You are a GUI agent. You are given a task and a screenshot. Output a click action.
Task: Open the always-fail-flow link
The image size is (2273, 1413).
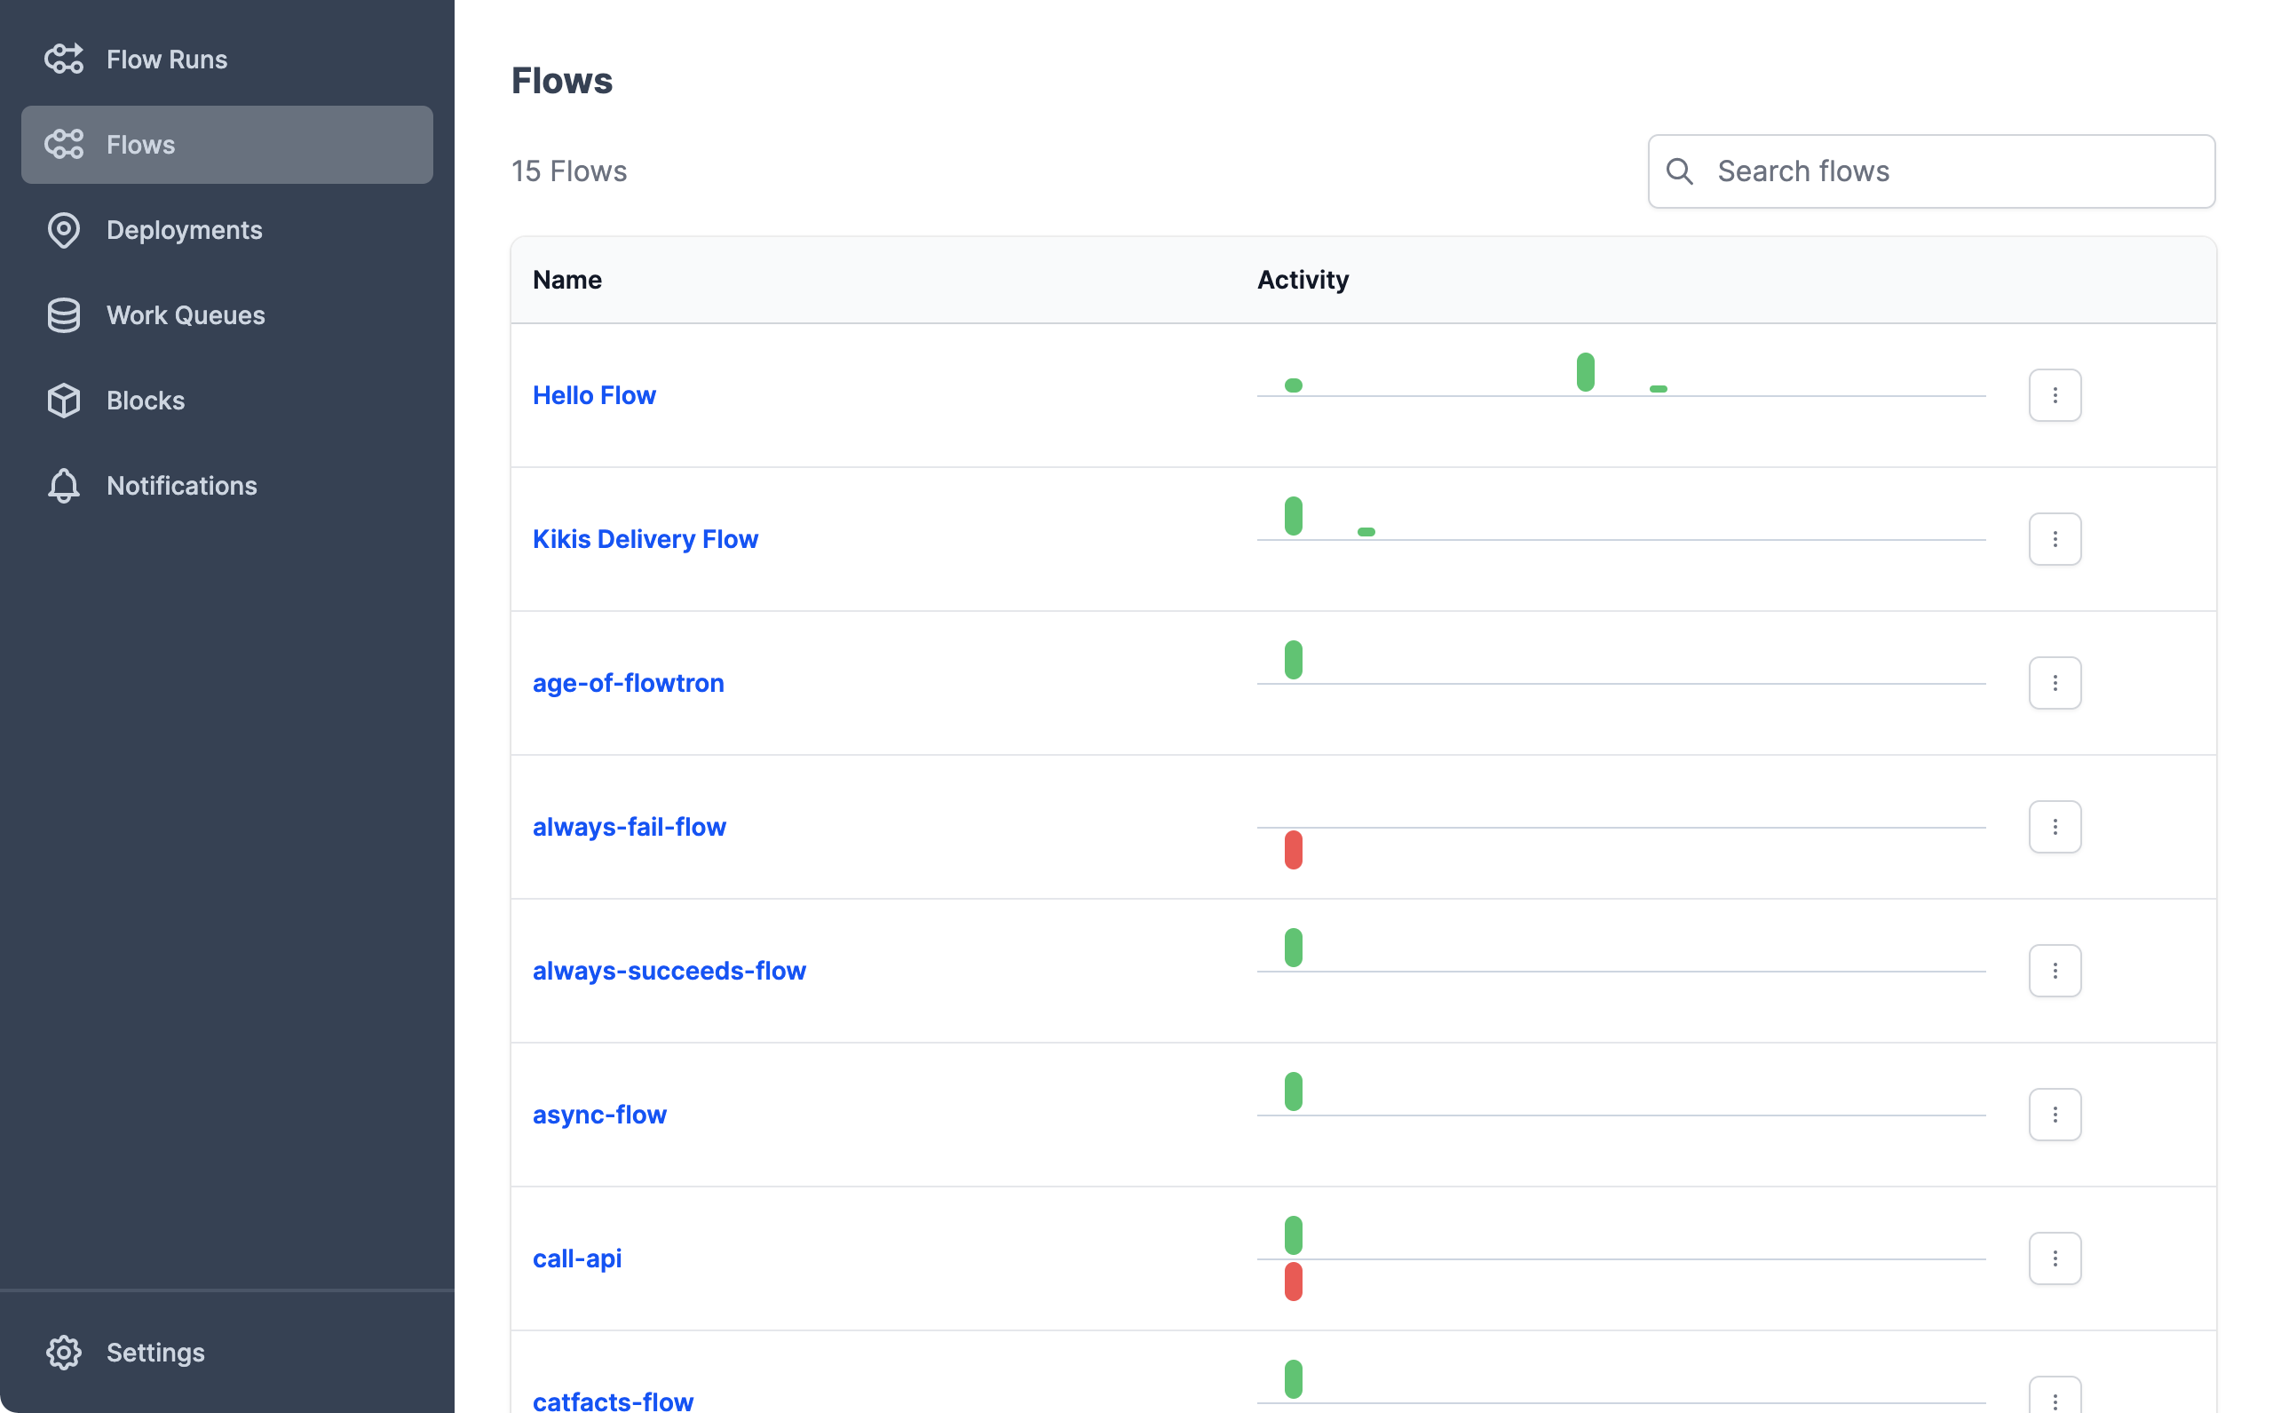[630, 827]
